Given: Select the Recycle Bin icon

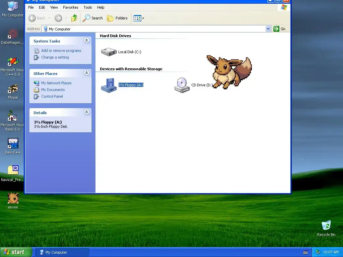Looking at the screenshot, I should [x=326, y=228].
